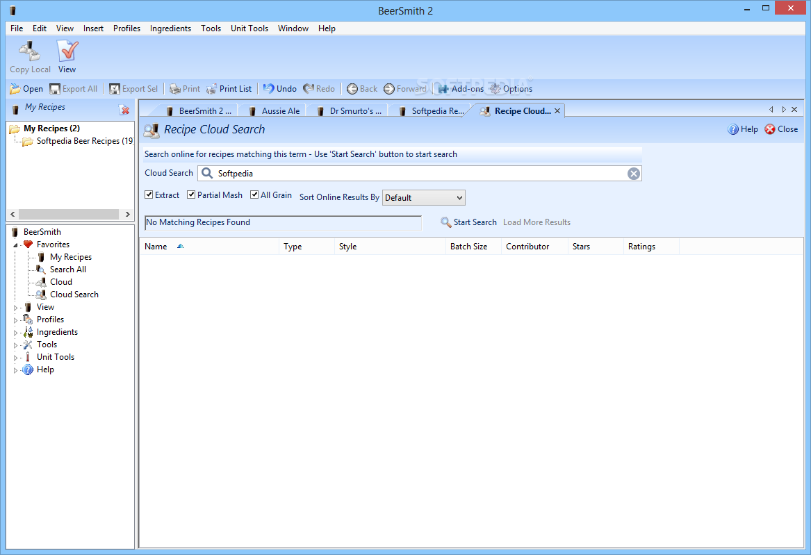811x555 pixels.
Task: Open the Sort Online Results By dropdown
Action: pos(424,197)
